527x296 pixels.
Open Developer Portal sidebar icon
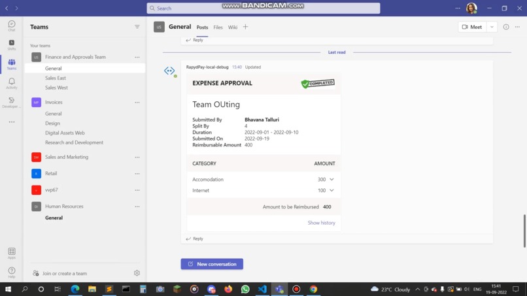[11, 102]
